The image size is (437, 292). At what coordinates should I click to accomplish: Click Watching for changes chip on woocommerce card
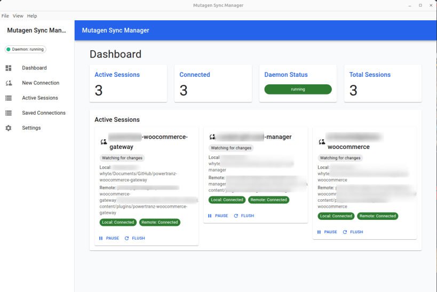pyautogui.click(x=340, y=158)
